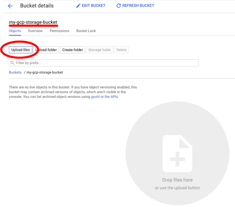Open the gsutil or the APIs link
Viewport: 235px width, 207px height.
[105, 97]
